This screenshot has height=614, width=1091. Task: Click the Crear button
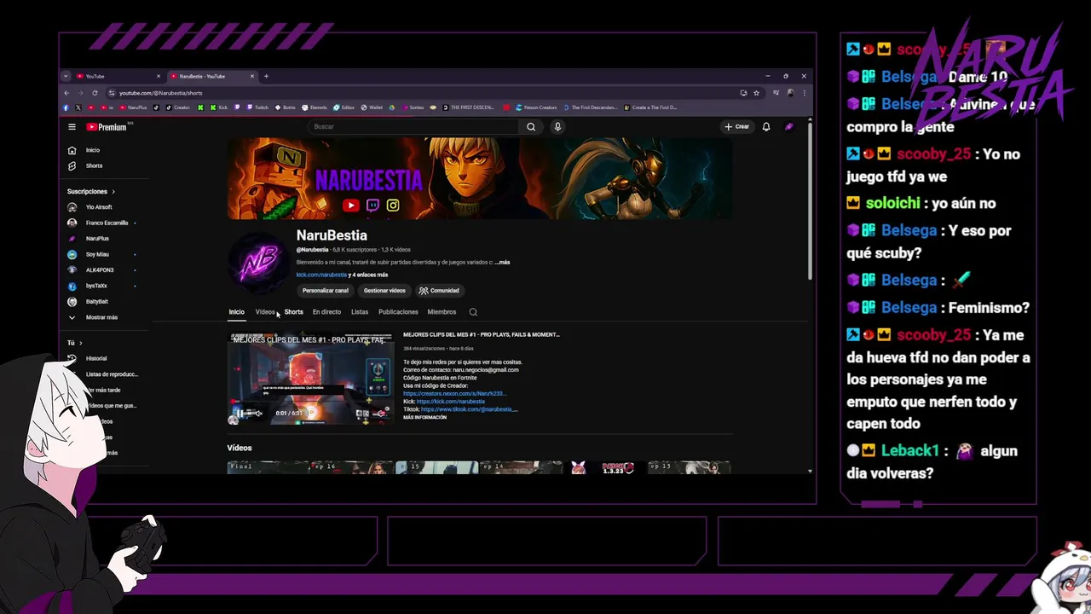pyautogui.click(x=737, y=126)
